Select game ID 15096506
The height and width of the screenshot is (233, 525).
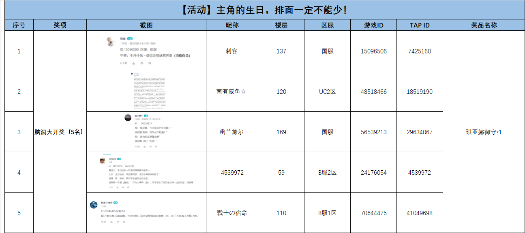tap(374, 51)
